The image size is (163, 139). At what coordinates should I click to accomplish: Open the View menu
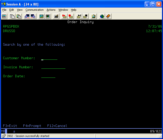pos(20,10)
